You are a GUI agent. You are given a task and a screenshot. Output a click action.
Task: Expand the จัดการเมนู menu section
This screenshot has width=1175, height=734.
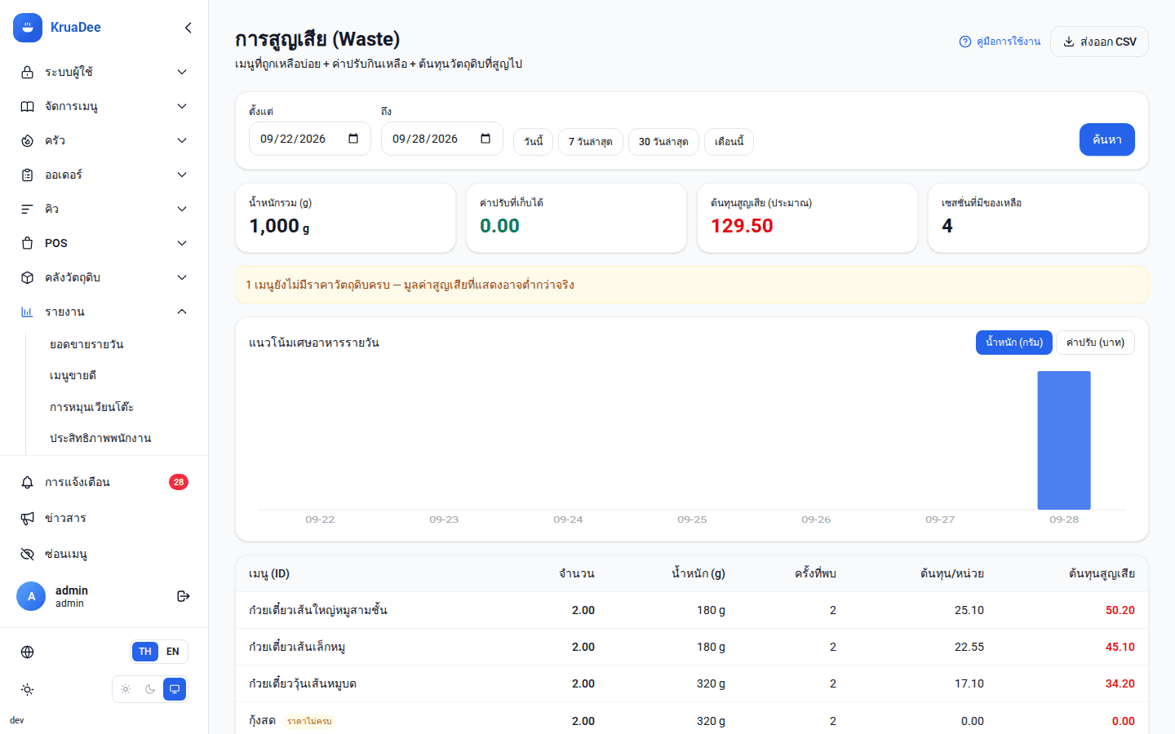(x=104, y=106)
